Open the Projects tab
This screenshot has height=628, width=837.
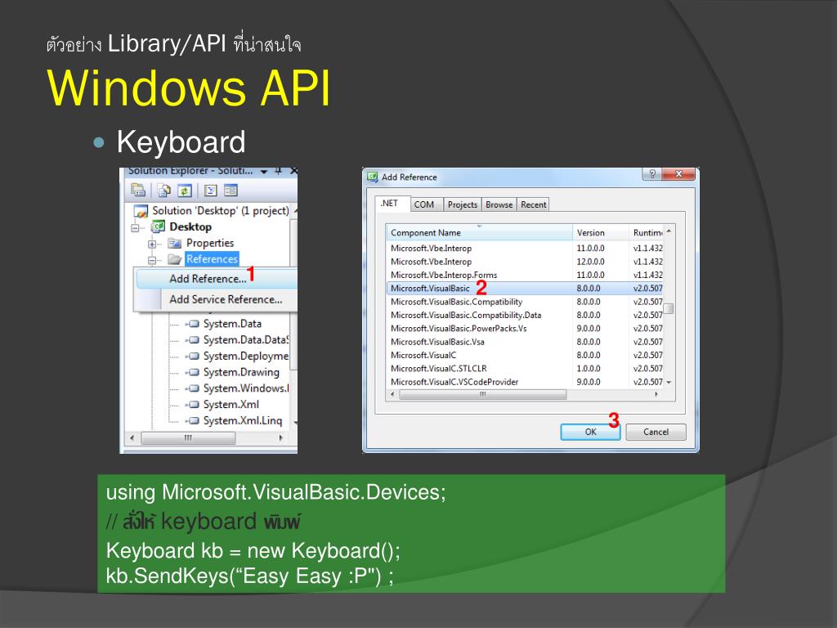coord(463,204)
